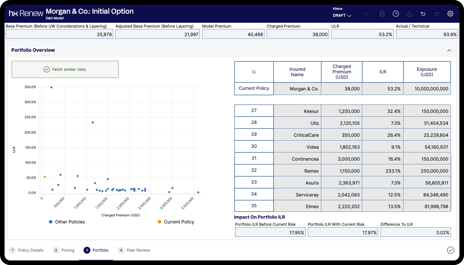Click the Keesur insured name cell
The height and width of the screenshot is (265, 464).
[x=297, y=111]
